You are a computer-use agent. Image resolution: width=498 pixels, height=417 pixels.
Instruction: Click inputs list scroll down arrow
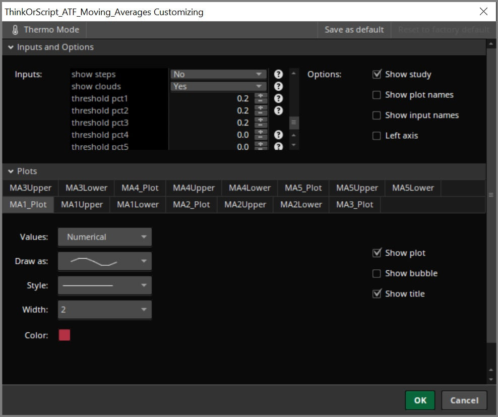coord(294,145)
